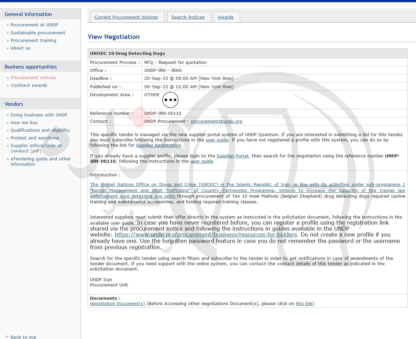Image resolution: width=416 pixels, height=339 pixels.
Task: Open the Current Procurement Notices tab
Action: point(126,17)
